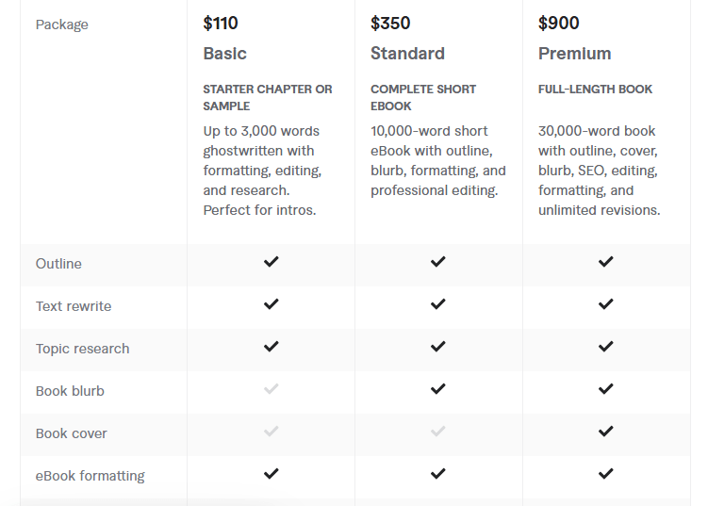Click the eBook formatting row label

click(x=91, y=476)
